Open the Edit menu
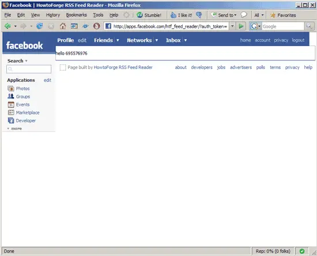 21,15
